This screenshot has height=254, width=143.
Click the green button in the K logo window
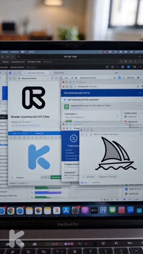coord(56,177)
